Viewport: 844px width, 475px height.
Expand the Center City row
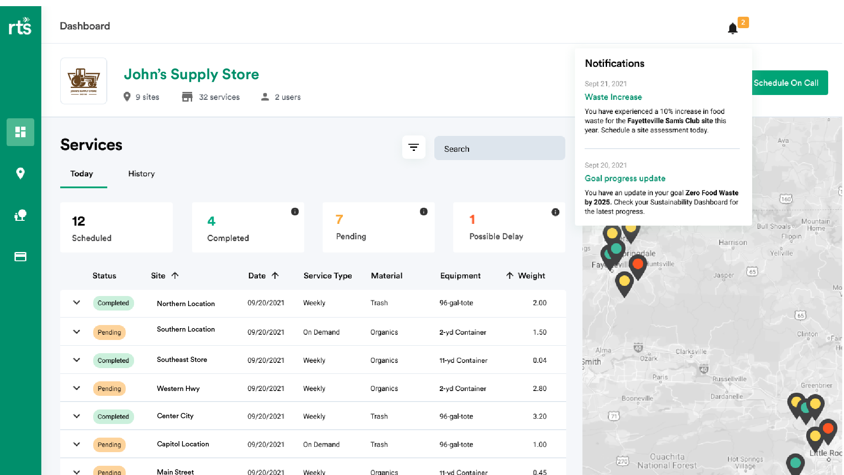click(76, 416)
